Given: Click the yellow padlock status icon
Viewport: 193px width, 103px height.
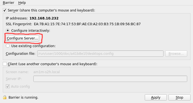Looking at the screenshot, I should click(5, 97).
